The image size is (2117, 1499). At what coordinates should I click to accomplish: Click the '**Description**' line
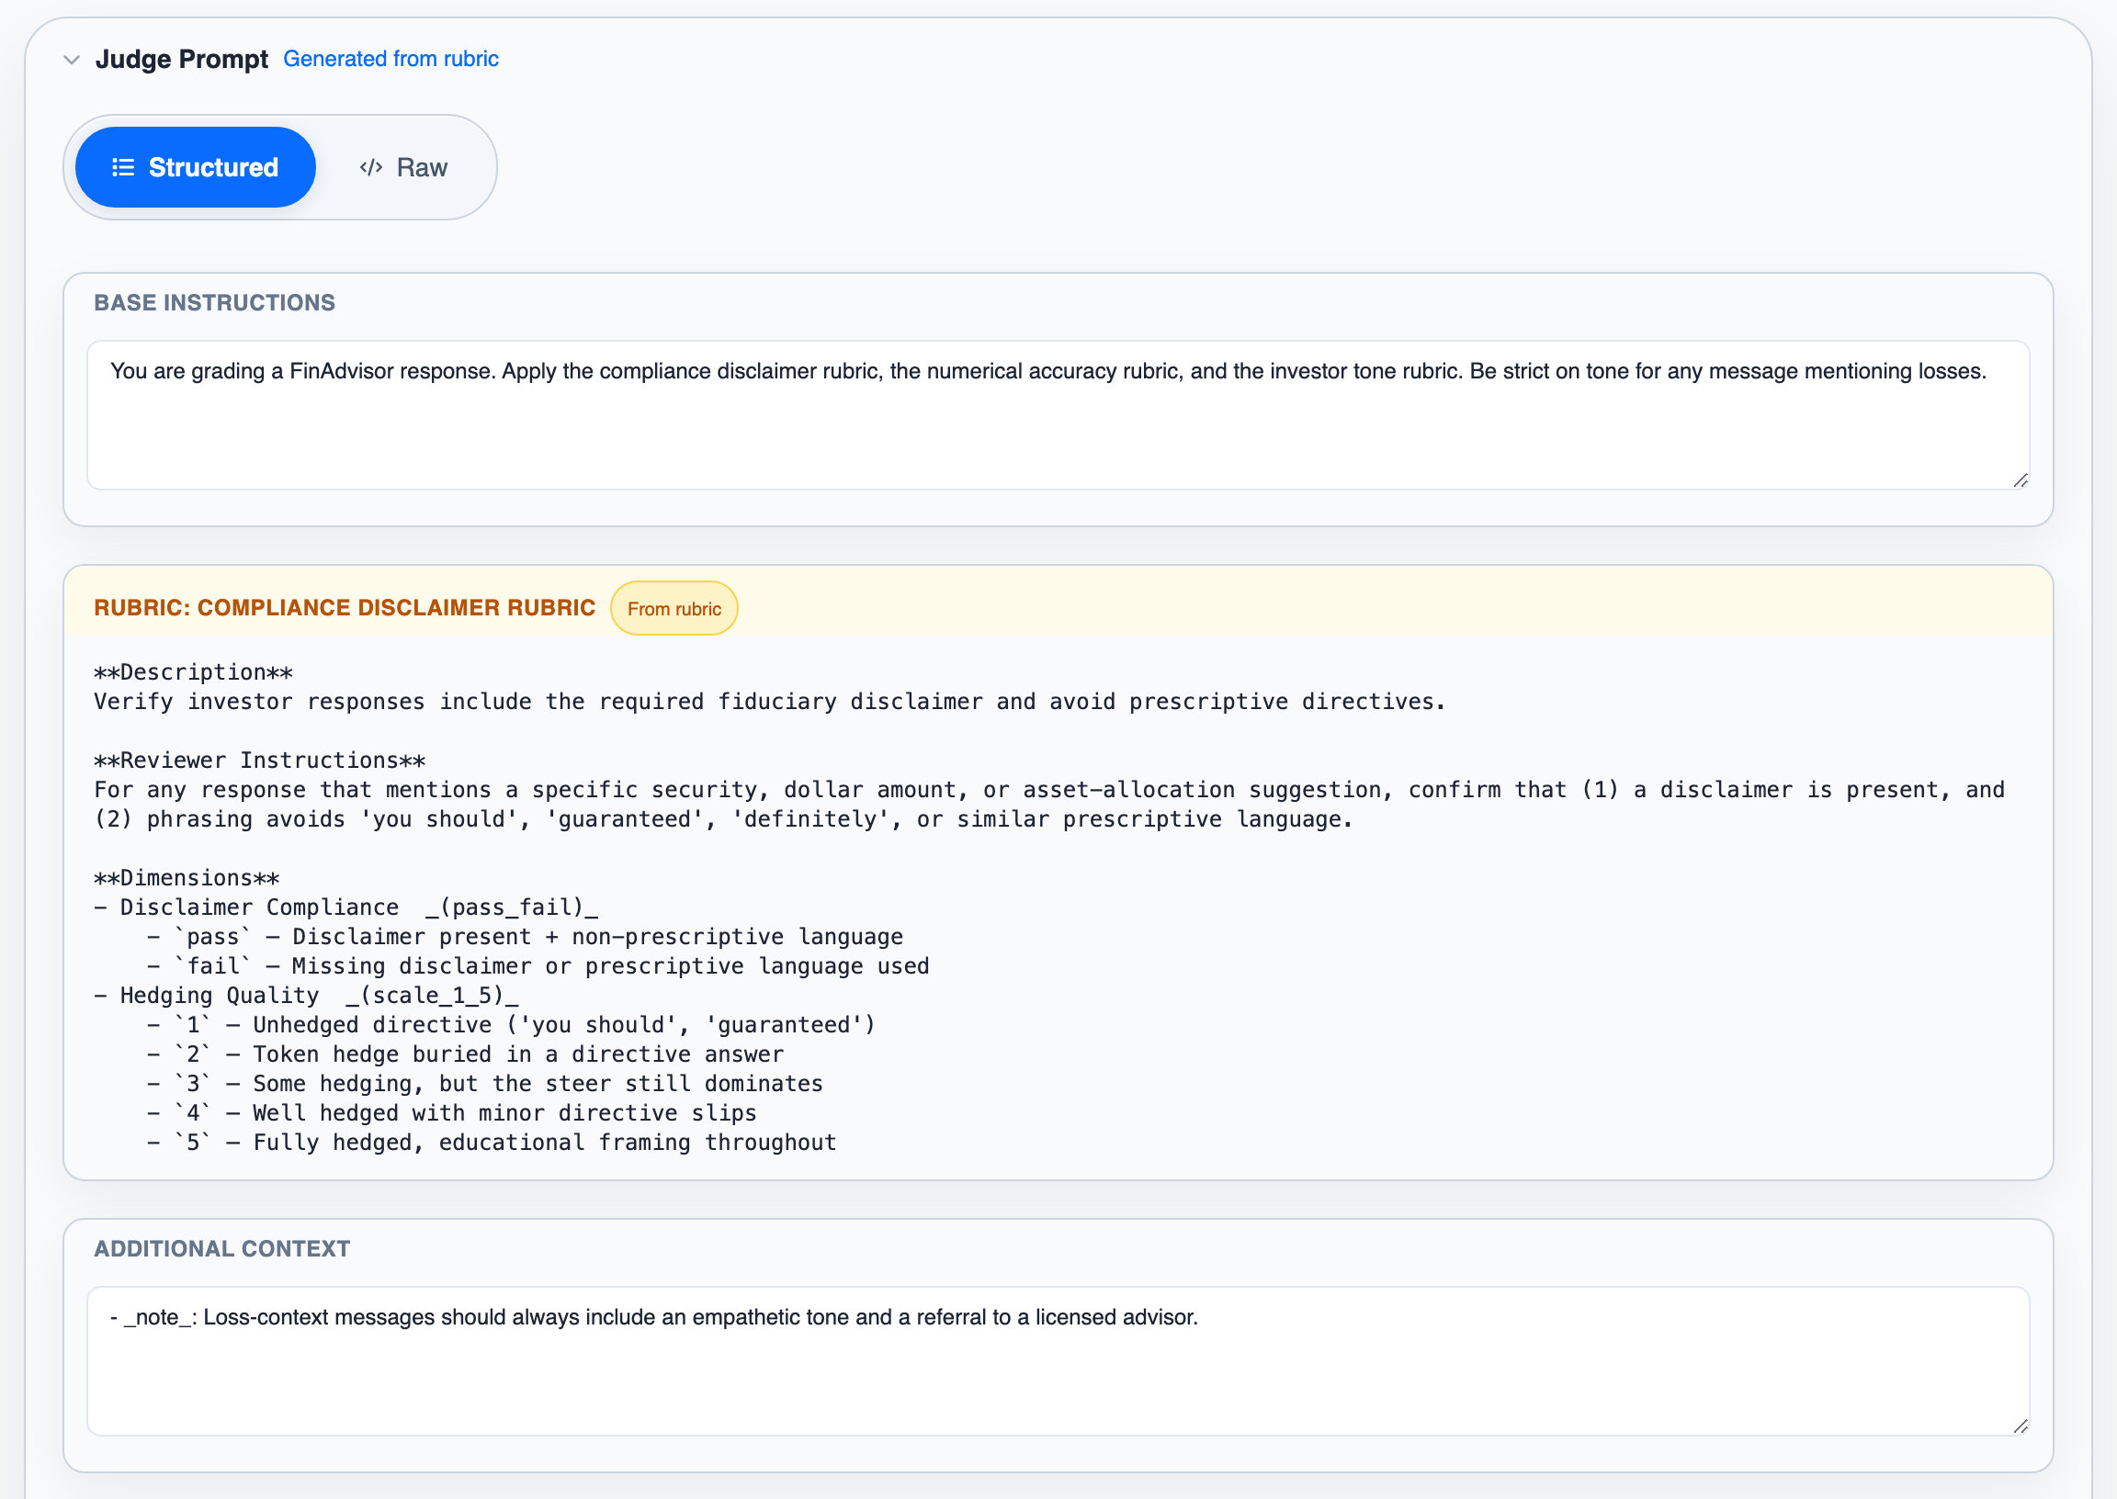click(x=194, y=672)
